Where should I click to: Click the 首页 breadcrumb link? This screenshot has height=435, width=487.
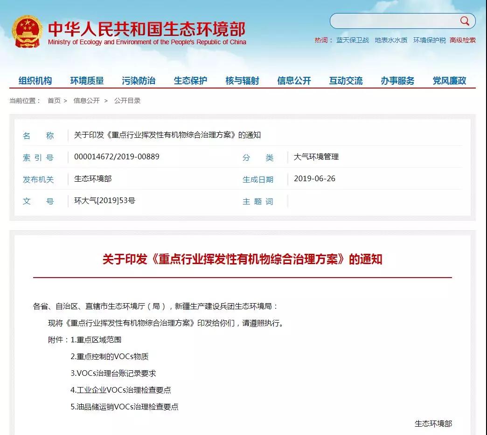[x=54, y=101]
